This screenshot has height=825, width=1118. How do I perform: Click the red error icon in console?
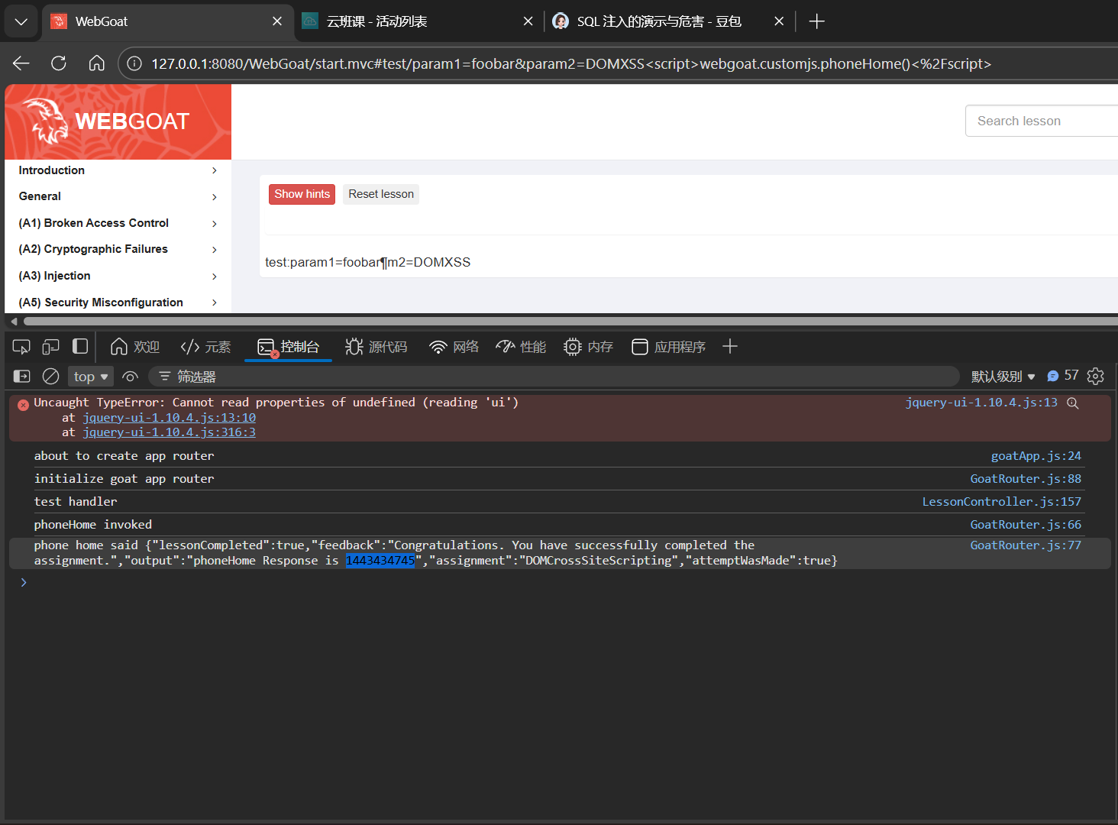[24, 405]
